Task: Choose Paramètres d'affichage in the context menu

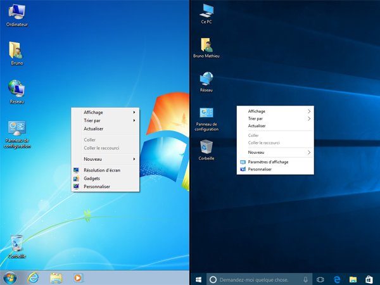Action: pos(275,162)
